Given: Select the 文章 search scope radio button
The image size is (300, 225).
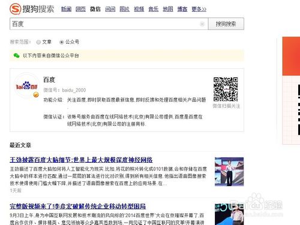Looking at the screenshot, I should [38, 42].
